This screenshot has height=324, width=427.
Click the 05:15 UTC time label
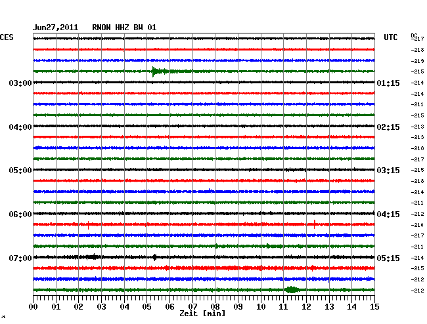388,258
